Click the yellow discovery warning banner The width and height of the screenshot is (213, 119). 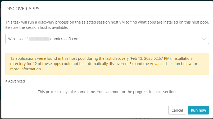(107, 64)
